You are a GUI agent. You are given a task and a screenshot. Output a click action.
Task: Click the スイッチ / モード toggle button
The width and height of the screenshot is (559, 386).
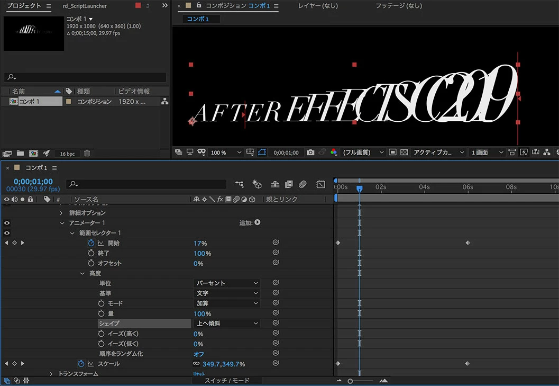(227, 381)
